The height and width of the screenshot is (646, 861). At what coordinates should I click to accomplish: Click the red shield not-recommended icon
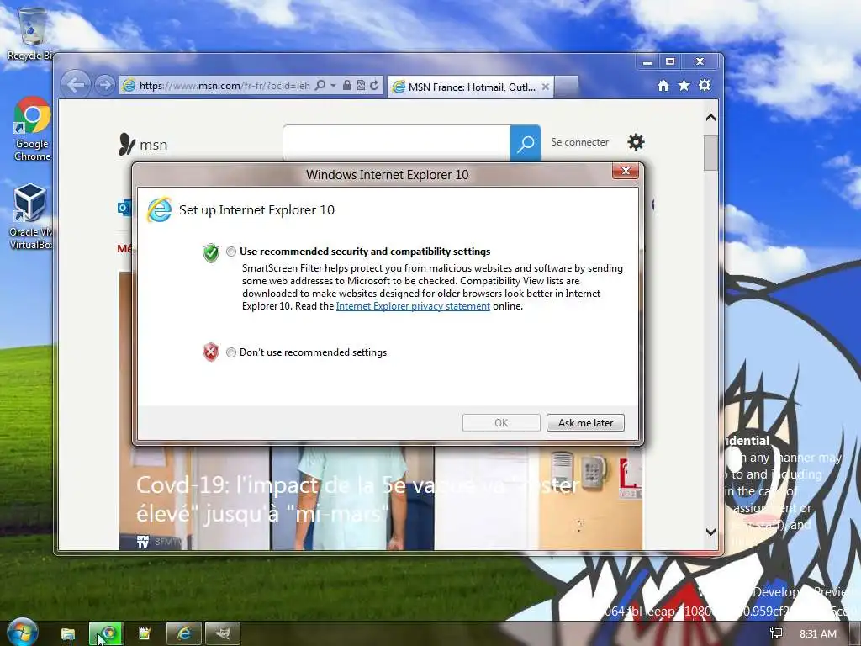click(211, 352)
